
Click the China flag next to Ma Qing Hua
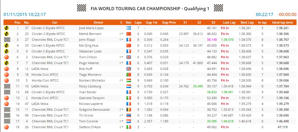click(x=128, y=45)
